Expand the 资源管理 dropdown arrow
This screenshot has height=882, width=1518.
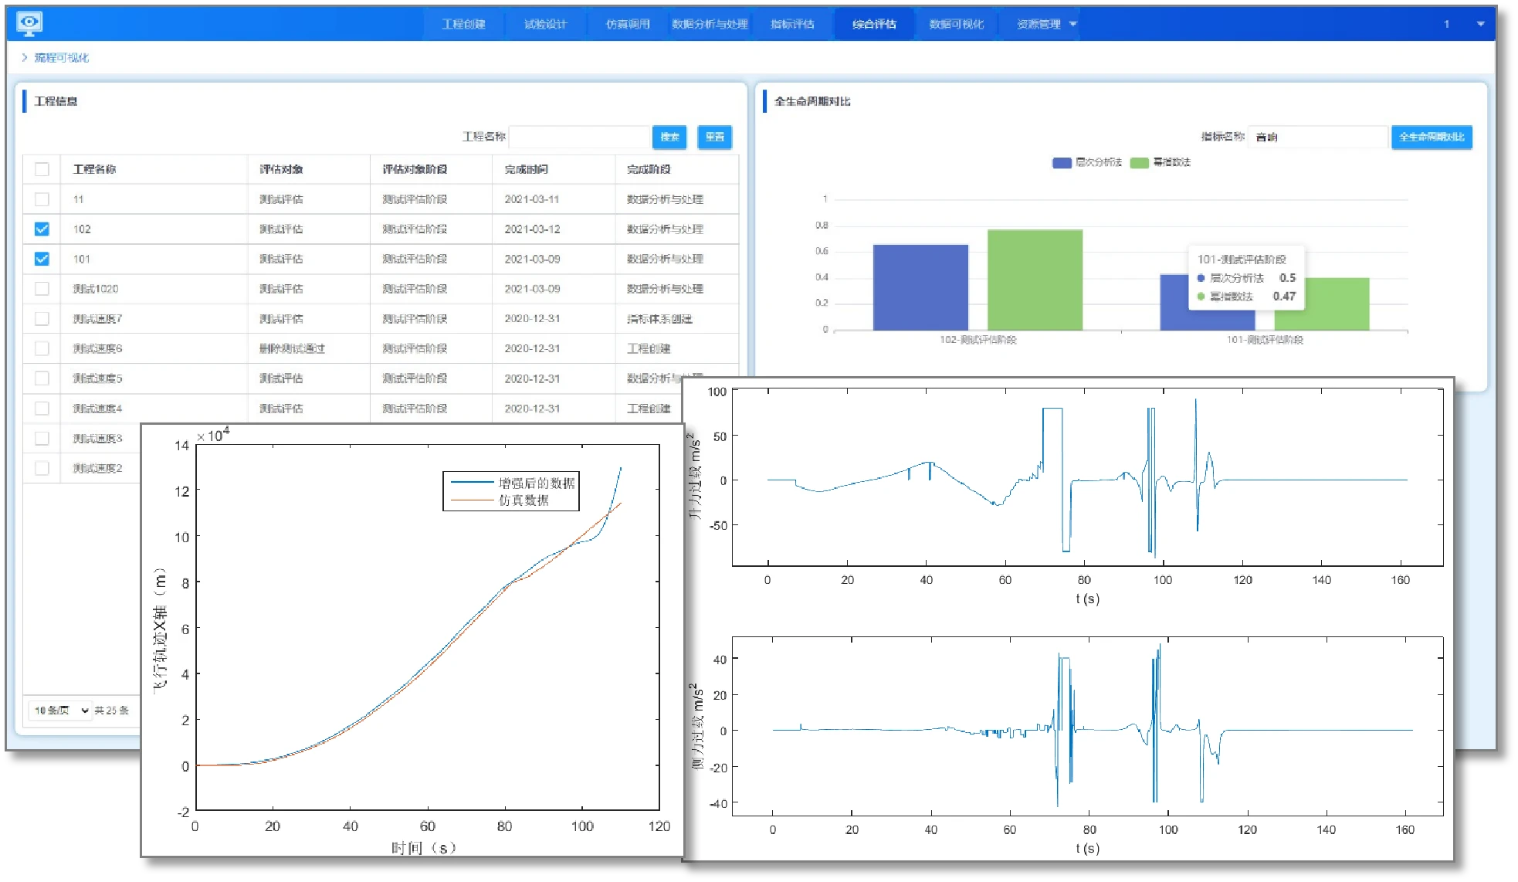pyautogui.click(x=1072, y=24)
